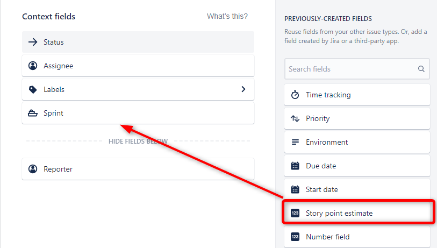This screenshot has width=437, height=248.
Task: Click the Priority arrows icon
Action: click(295, 118)
